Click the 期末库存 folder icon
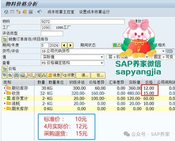The height and width of the screenshot is (141, 175). (x=9, y=108)
